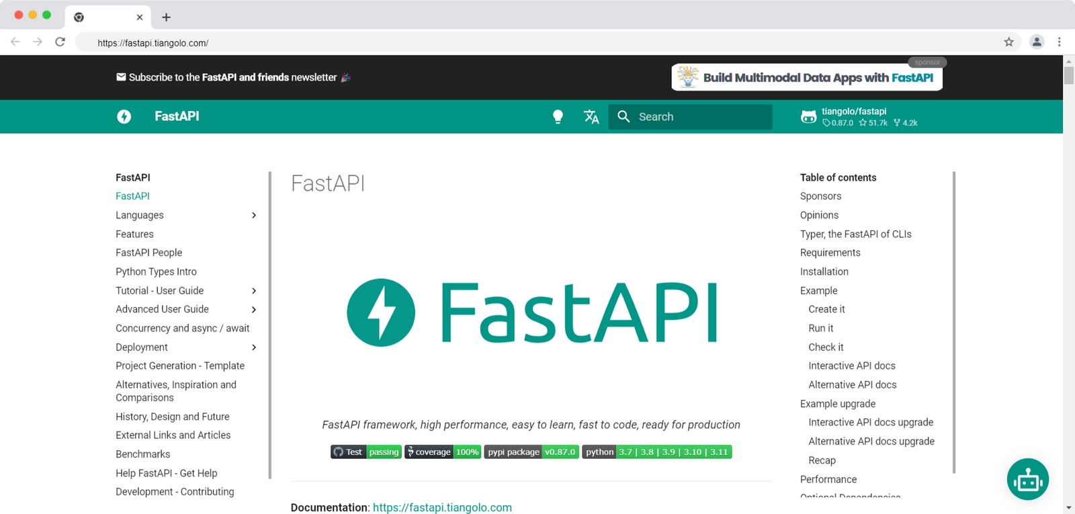Open the tiangolo/fastapi GitHub repository icon
This screenshot has height=514, width=1075.
click(808, 117)
